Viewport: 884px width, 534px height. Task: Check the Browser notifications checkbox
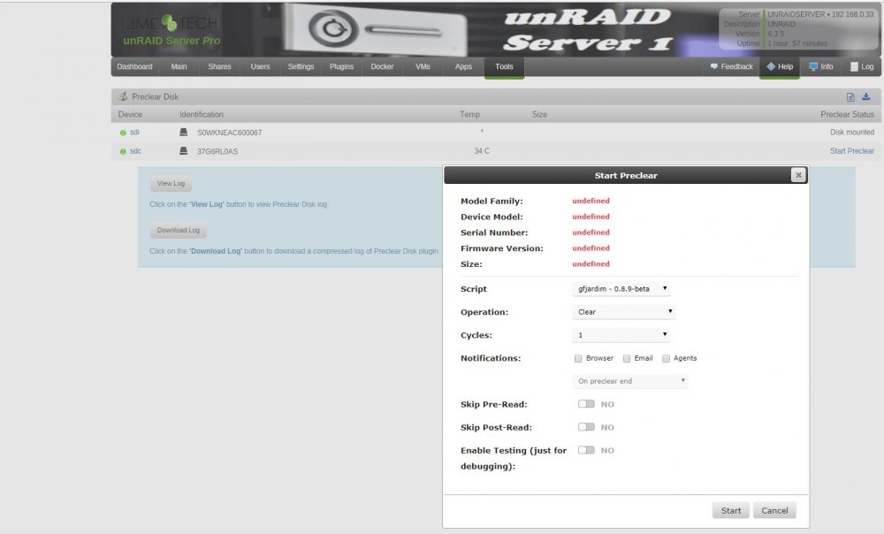point(578,359)
